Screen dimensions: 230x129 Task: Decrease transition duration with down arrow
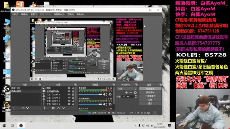(136, 97)
